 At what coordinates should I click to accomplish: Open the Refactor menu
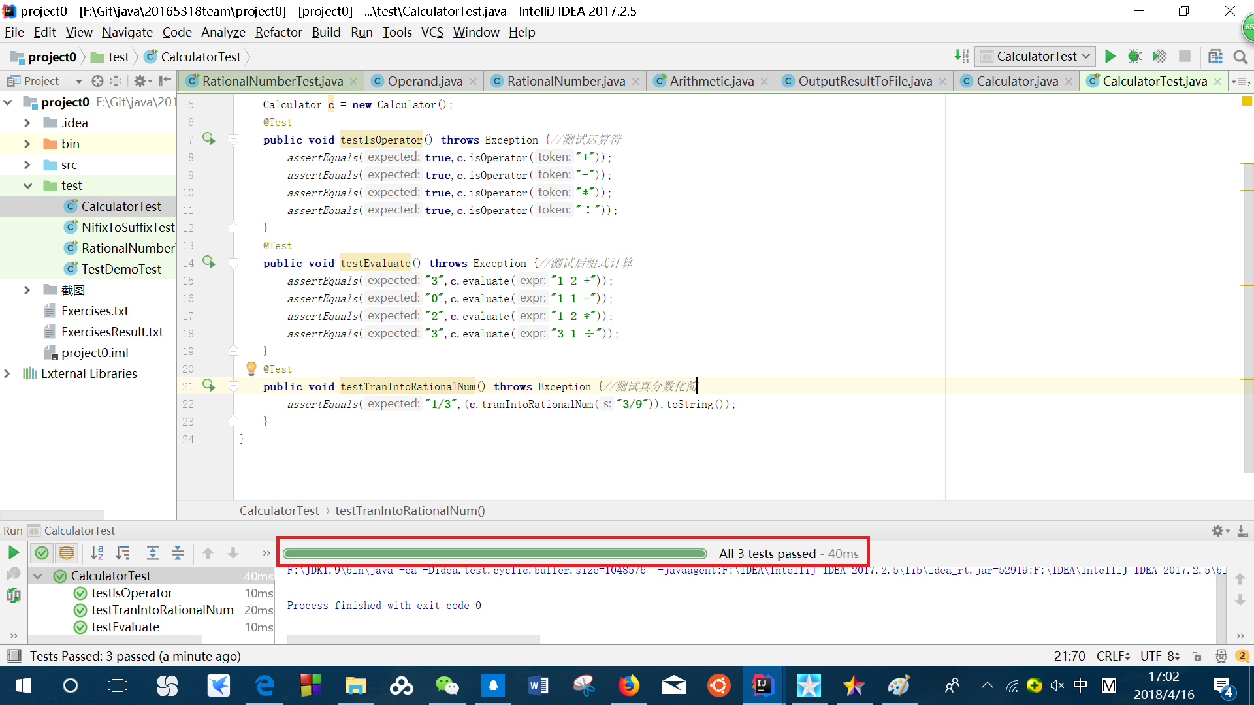(x=278, y=32)
